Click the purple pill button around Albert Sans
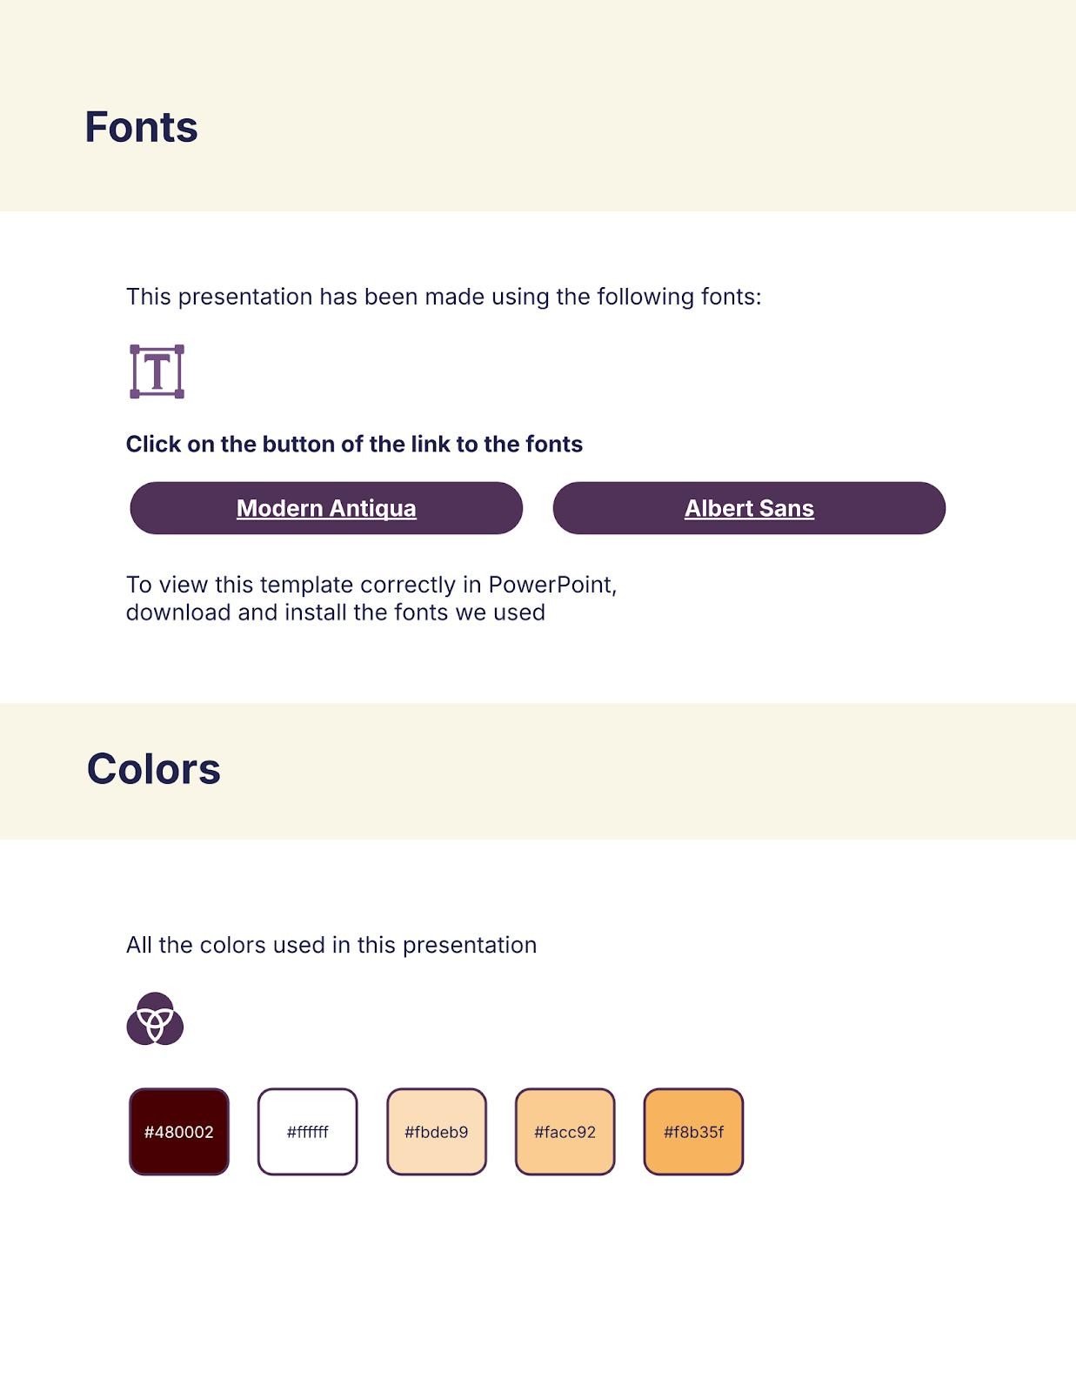Viewport: 1076px width, 1392px height. coord(749,508)
